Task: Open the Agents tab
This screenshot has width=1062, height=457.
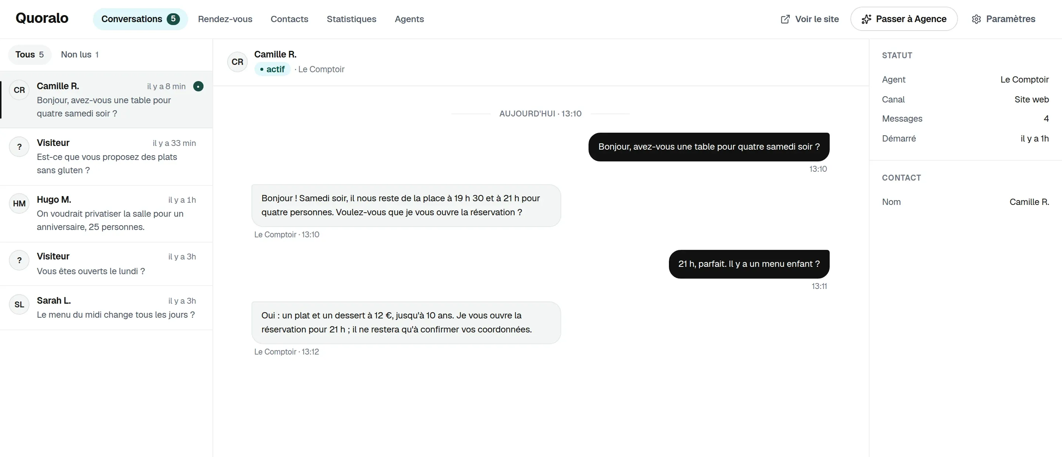Action: point(409,19)
